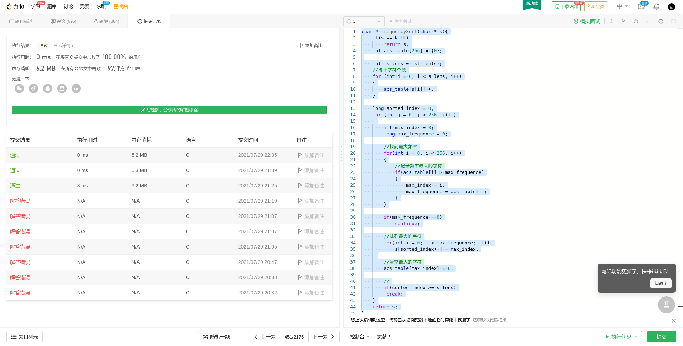
Task: Open the 面试 video icon in header
Action: (x=641, y=6)
